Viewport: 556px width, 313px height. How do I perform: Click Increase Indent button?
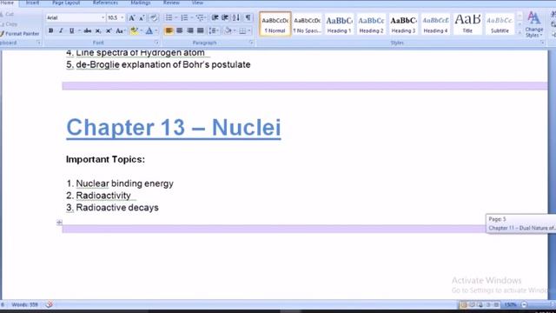(x=225, y=17)
